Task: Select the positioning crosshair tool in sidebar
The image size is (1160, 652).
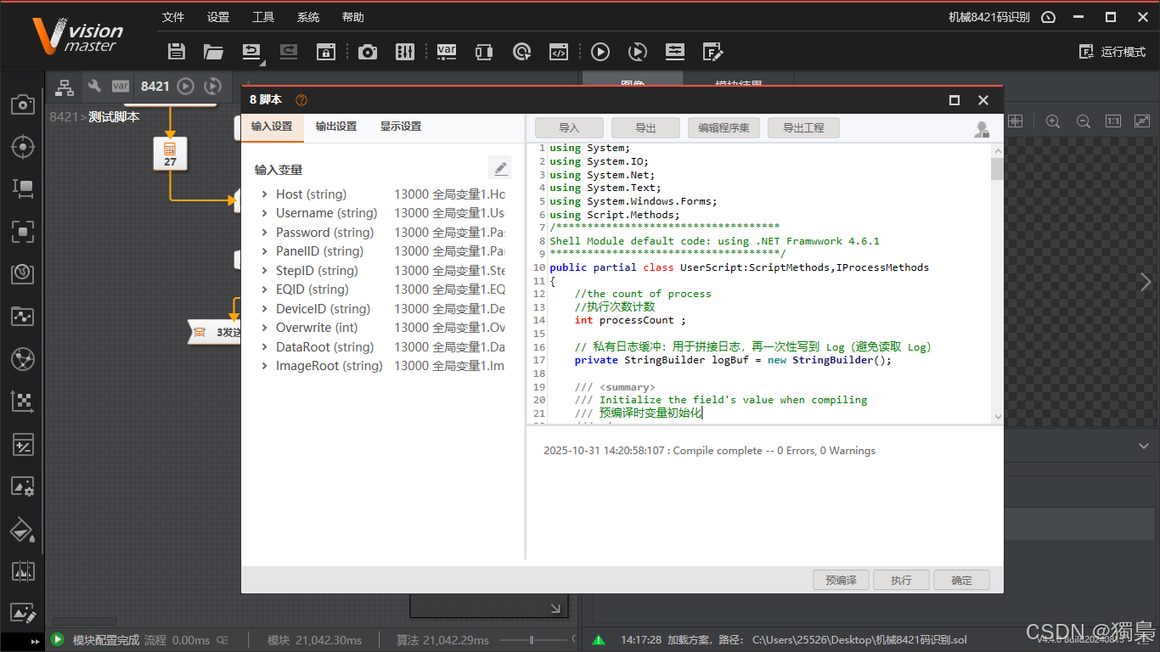Action: [x=22, y=146]
